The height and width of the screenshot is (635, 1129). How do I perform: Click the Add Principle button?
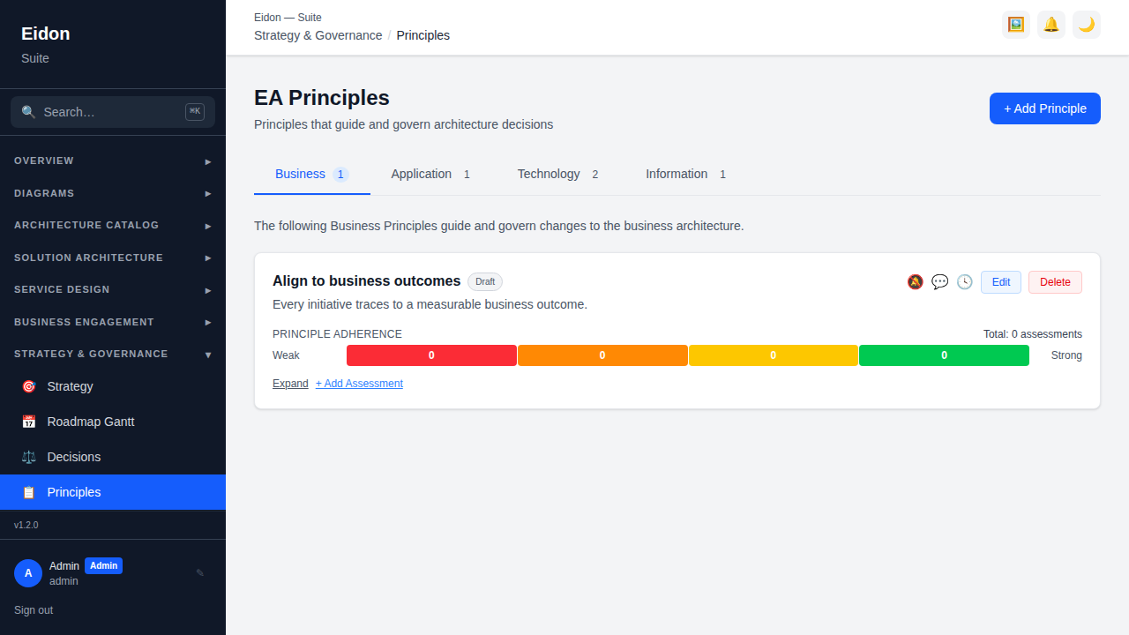(x=1045, y=108)
